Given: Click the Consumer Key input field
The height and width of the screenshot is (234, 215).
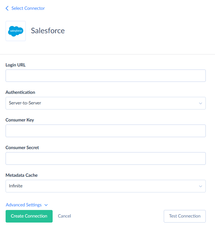Looking at the screenshot, I should tap(105, 131).
